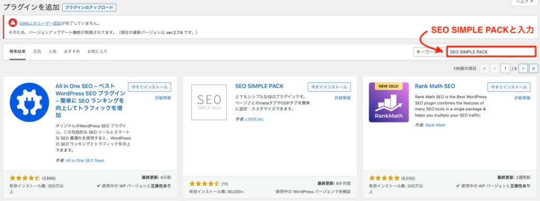Open 詳細情報 for Rank Math SEO

pyautogui.click(x=523, y=98)
